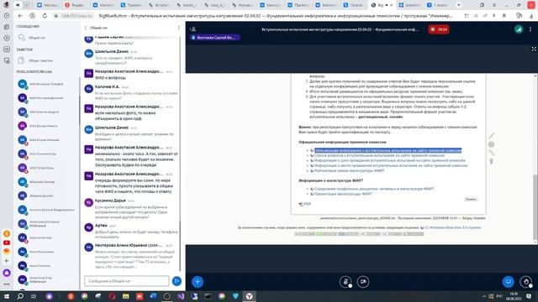
Task: Click the browser address bar
Action: [x=257, y=16]
